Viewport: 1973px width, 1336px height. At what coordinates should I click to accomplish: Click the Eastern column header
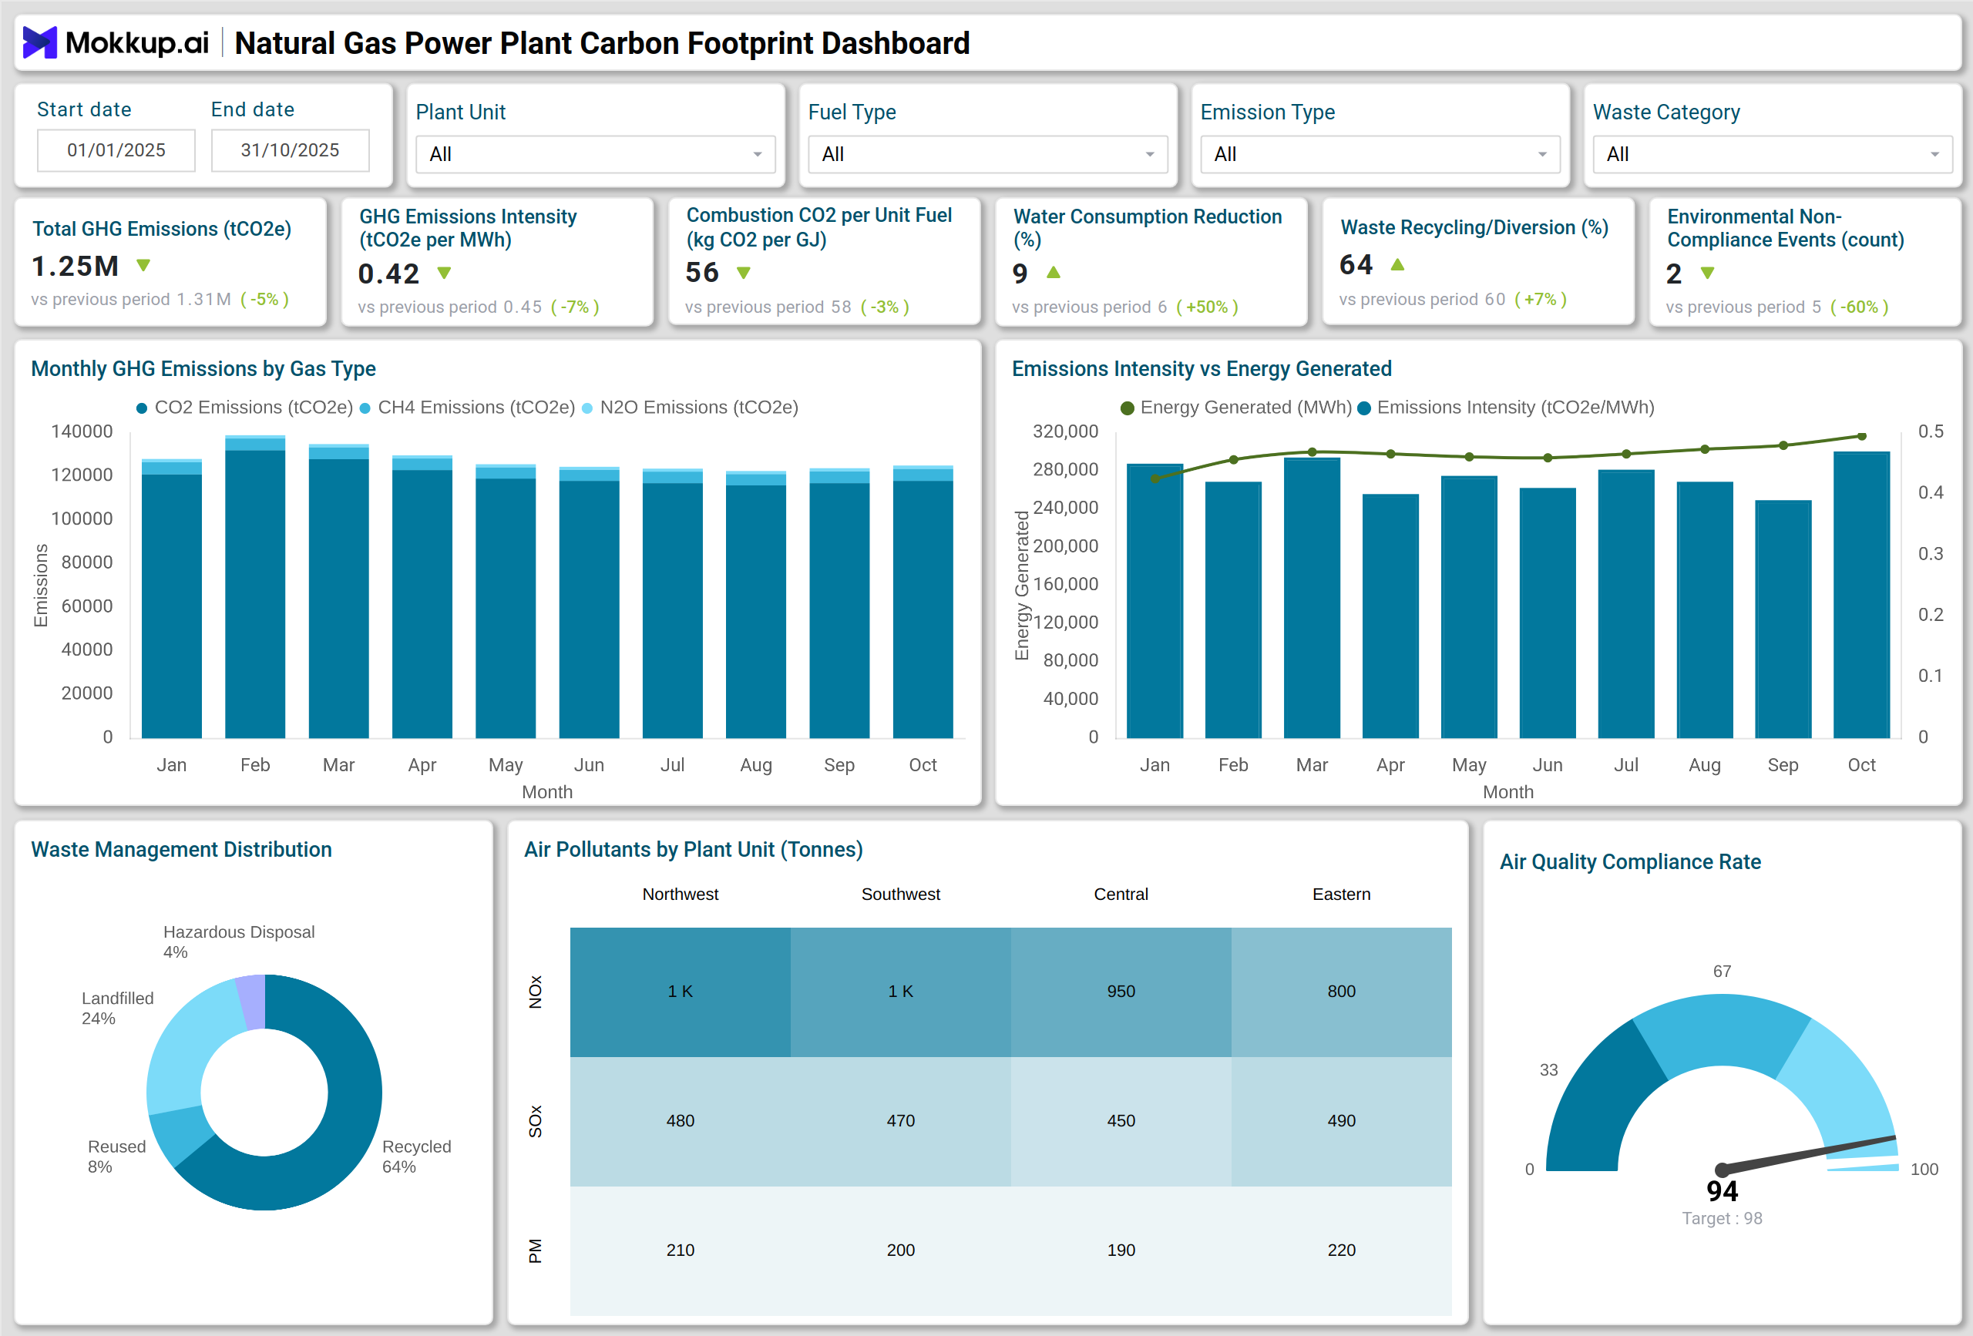pyautogui.click(x=1341, y=894)
